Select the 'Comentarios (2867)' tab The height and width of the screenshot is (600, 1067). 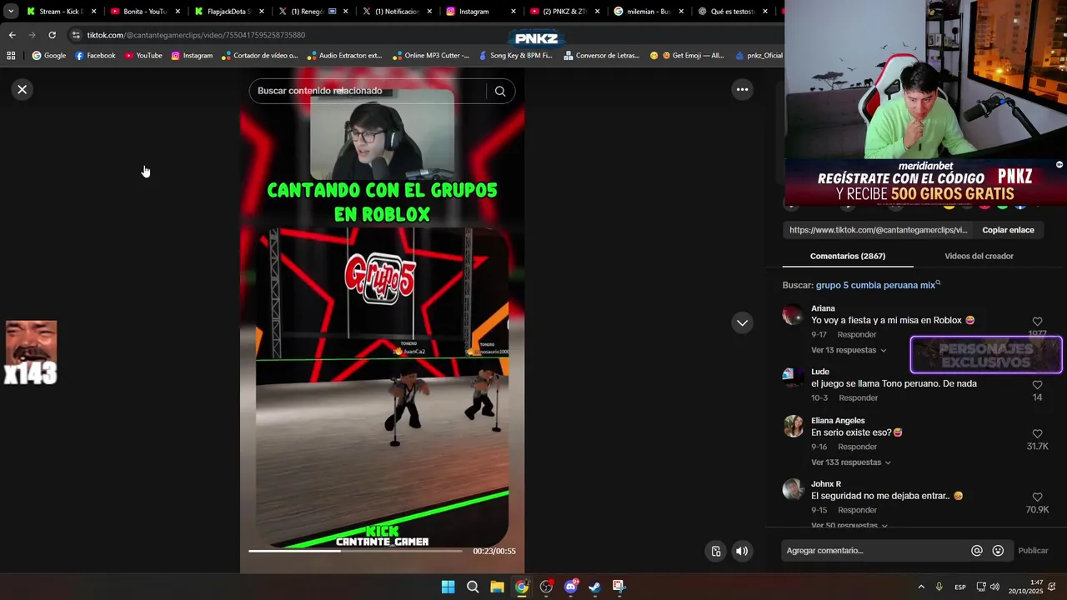tap(848, 256)
